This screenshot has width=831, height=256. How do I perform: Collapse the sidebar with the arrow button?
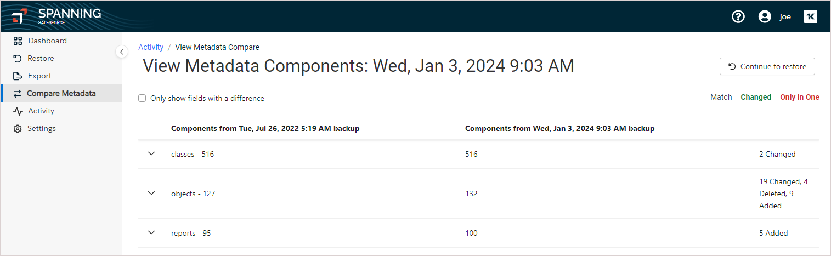tap(122, 52)
